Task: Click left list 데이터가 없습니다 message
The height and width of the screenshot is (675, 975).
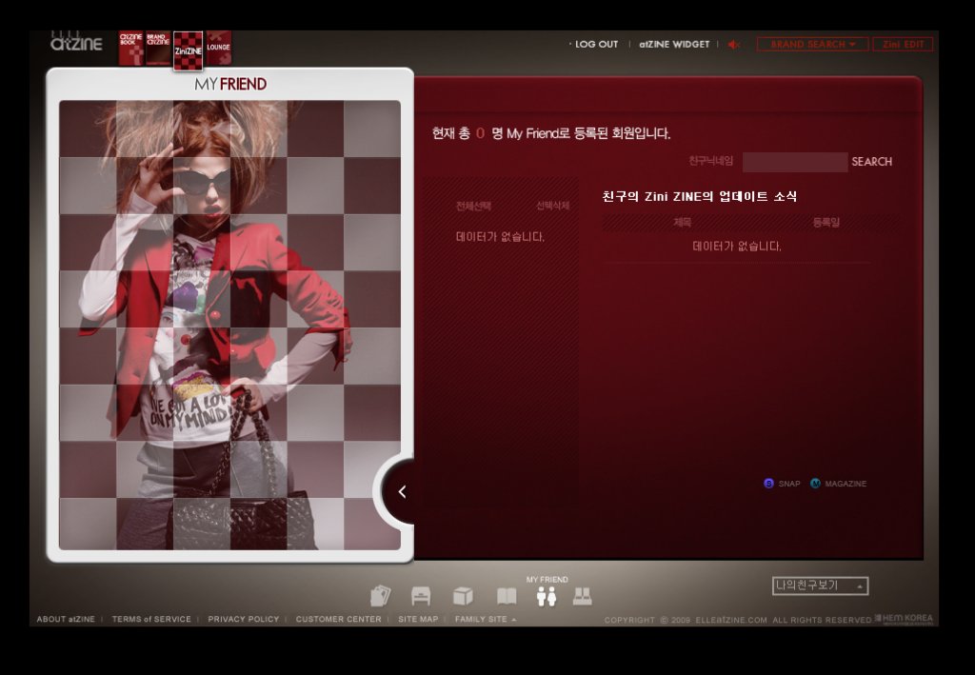Action: (500, 237)
